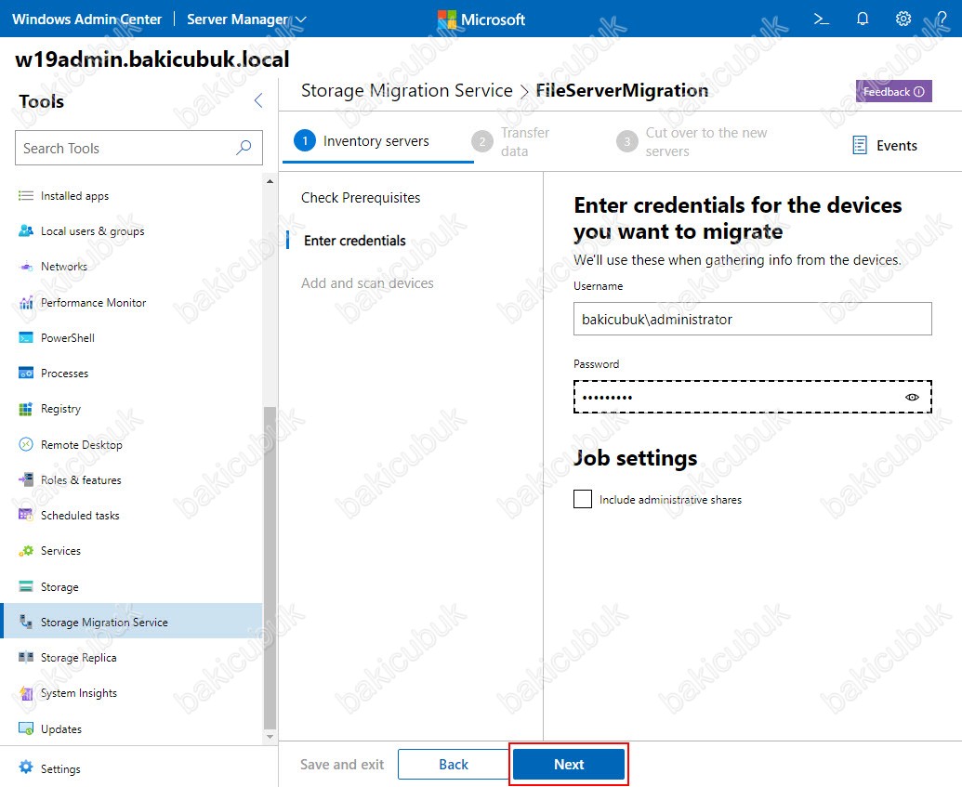Open the settings gear in the header
Screen dimensions: 962x787
(x=903, y=19)
